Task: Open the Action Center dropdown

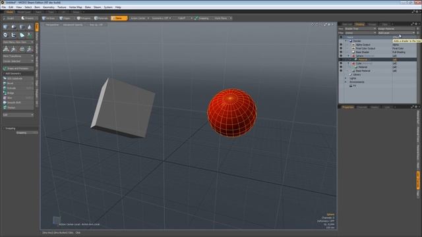Action: click(x=139, y=18)
